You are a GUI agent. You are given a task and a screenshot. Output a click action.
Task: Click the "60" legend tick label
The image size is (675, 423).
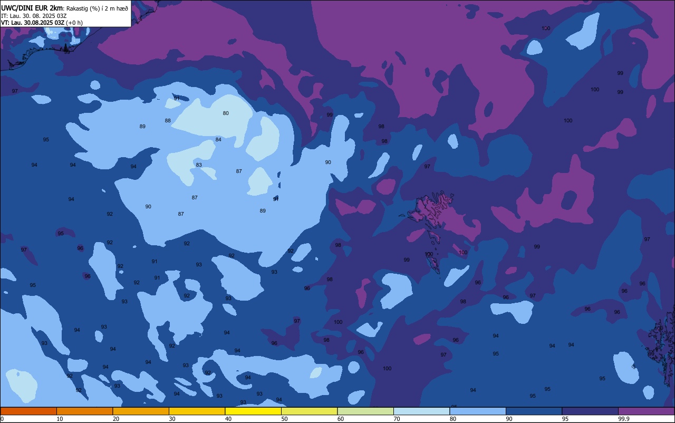click(340, 419)
